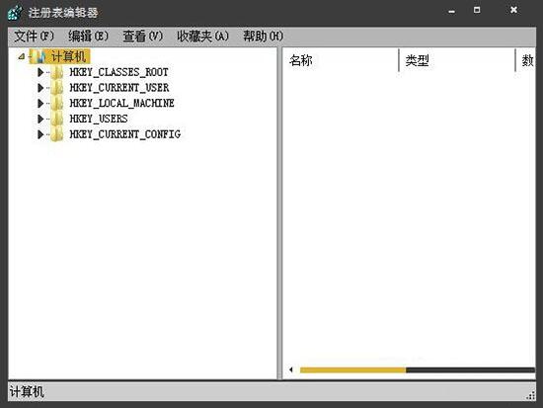The image size is (543, 408).
Task: Click the HKEY_CURRENT_CONFIG folder icon
Action: (x=57, y=134)
